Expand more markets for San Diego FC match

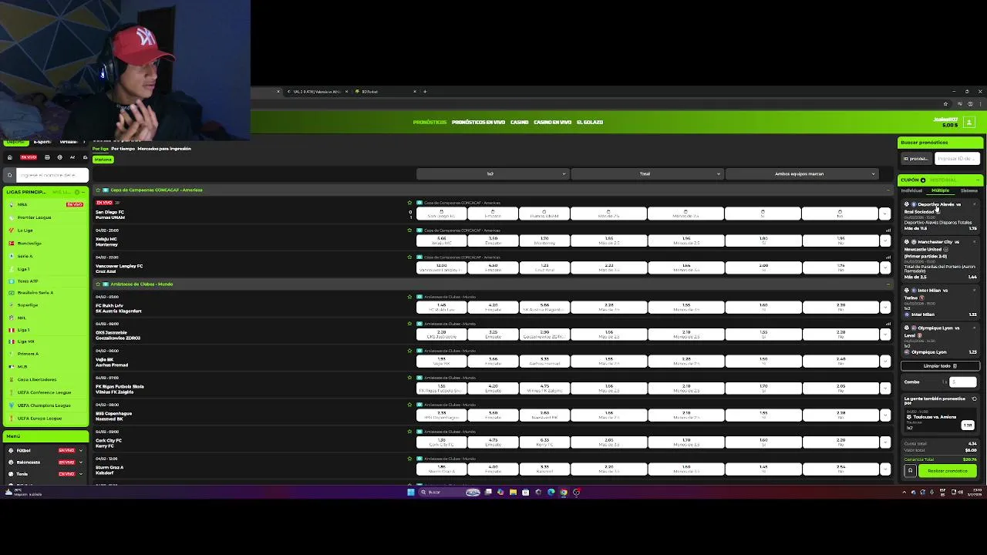pos(884,214)
